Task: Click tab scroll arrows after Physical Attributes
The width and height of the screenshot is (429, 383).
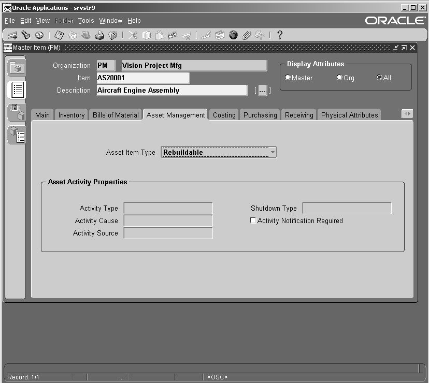Action: 407,114
